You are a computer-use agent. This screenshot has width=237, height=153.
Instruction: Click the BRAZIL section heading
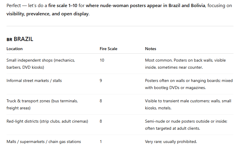coord(23,39)
